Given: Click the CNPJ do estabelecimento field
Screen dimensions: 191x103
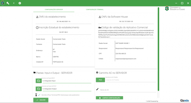Looking at the screenshot, I should pos(63,22).
